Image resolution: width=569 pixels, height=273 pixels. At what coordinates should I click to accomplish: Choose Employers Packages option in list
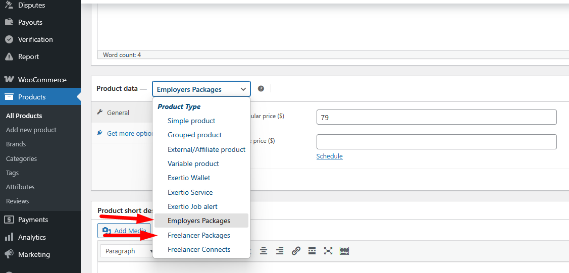tap(201, 221)
